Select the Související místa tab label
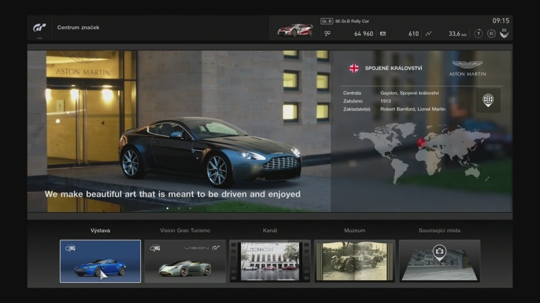Screen dimensions: 540x303 tap(439, 230)
